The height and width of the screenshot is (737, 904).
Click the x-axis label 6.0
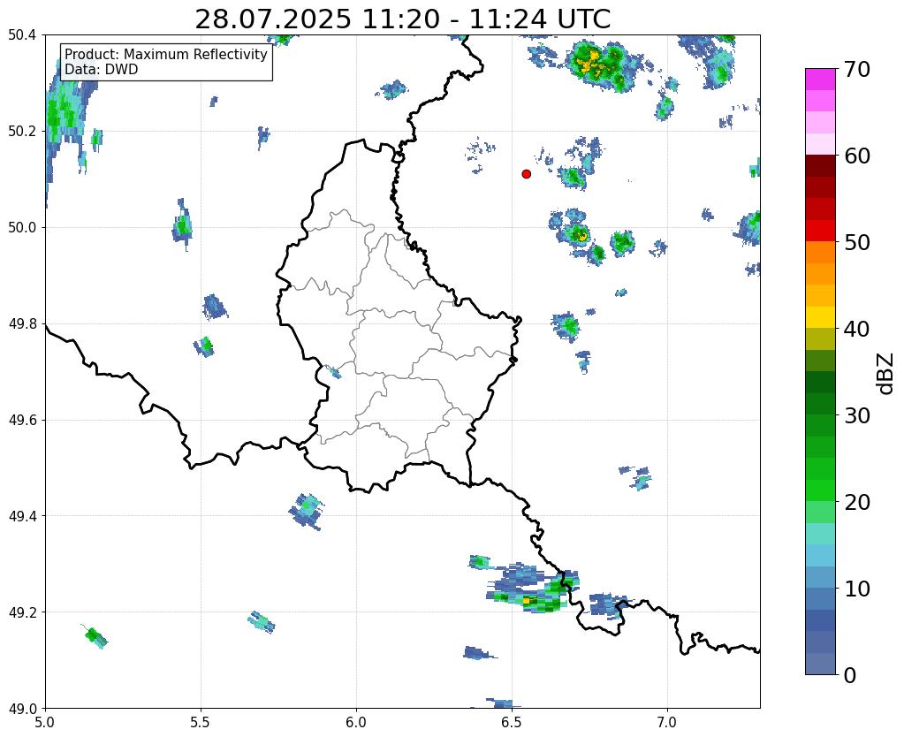(356, 723)
